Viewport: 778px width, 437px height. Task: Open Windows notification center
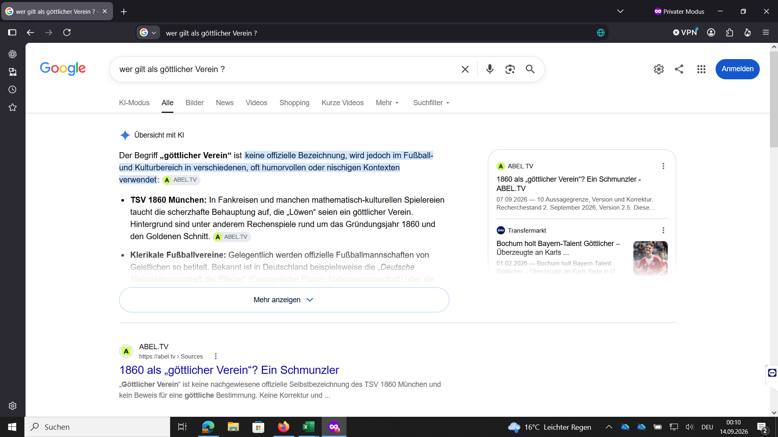tap(762, 427)
